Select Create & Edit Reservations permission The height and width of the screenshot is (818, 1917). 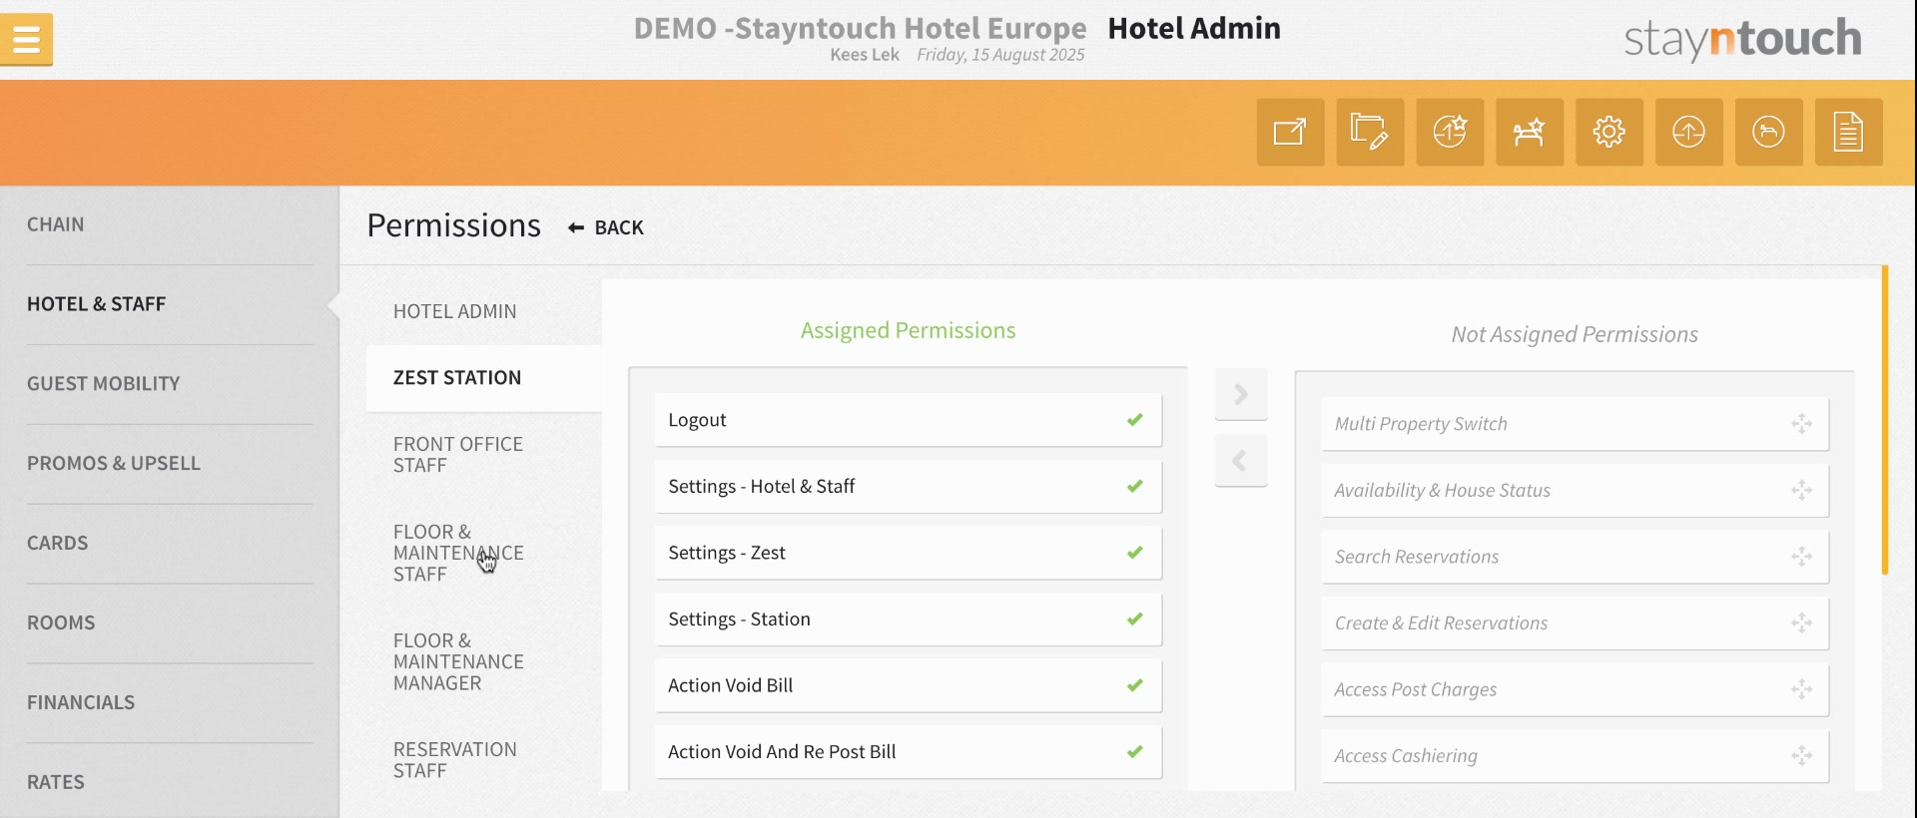pyautogui.click(x=1575, y=623)
